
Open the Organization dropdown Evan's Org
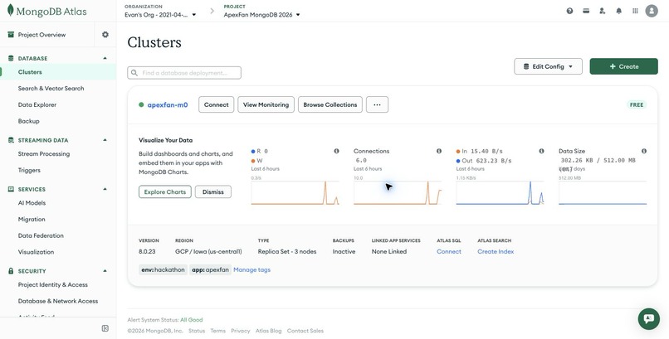pyautogui.click(x=160, y=14)
